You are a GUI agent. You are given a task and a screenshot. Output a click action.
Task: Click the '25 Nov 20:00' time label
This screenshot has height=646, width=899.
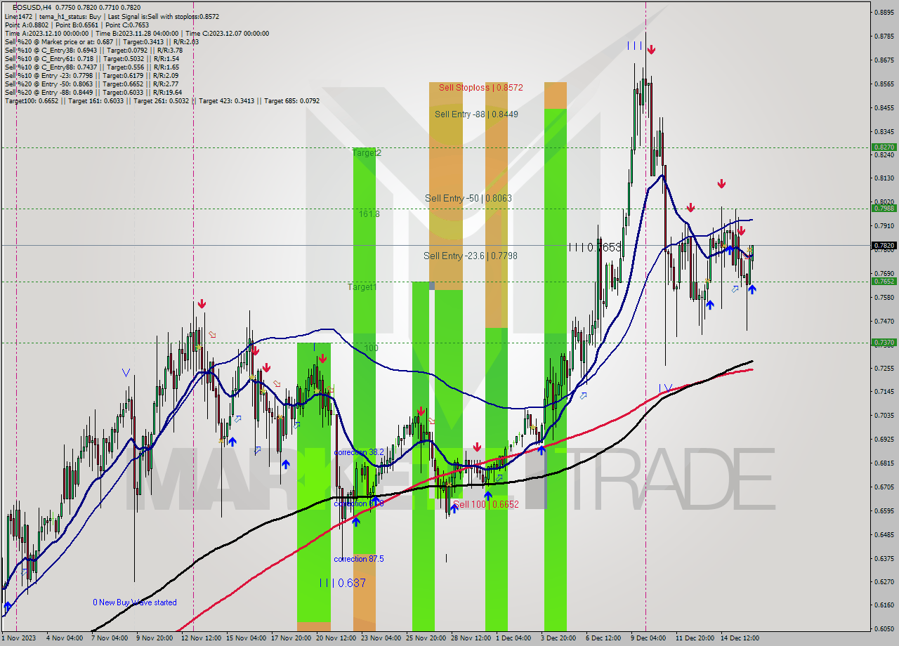(x=426, y=638)
